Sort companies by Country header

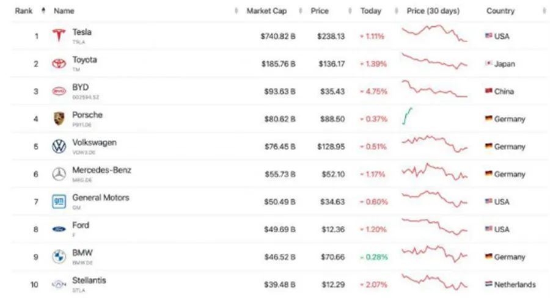(501, 11)
